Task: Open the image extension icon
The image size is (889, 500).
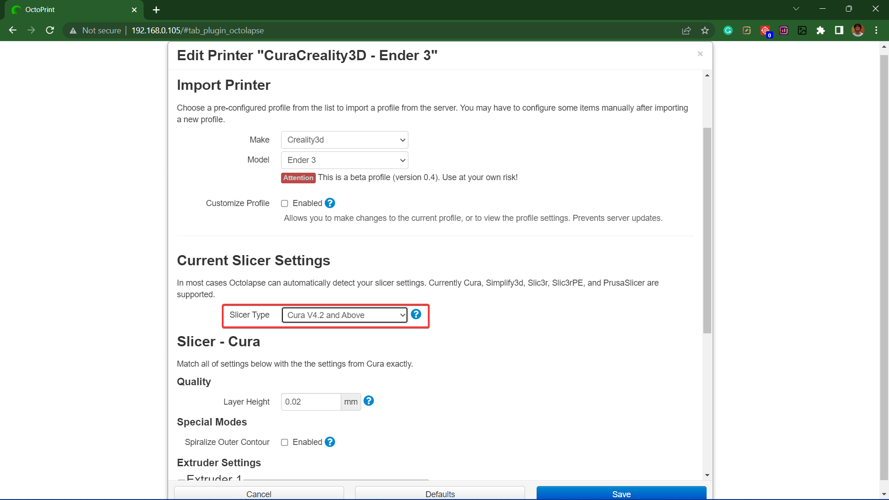Action: 802,31
